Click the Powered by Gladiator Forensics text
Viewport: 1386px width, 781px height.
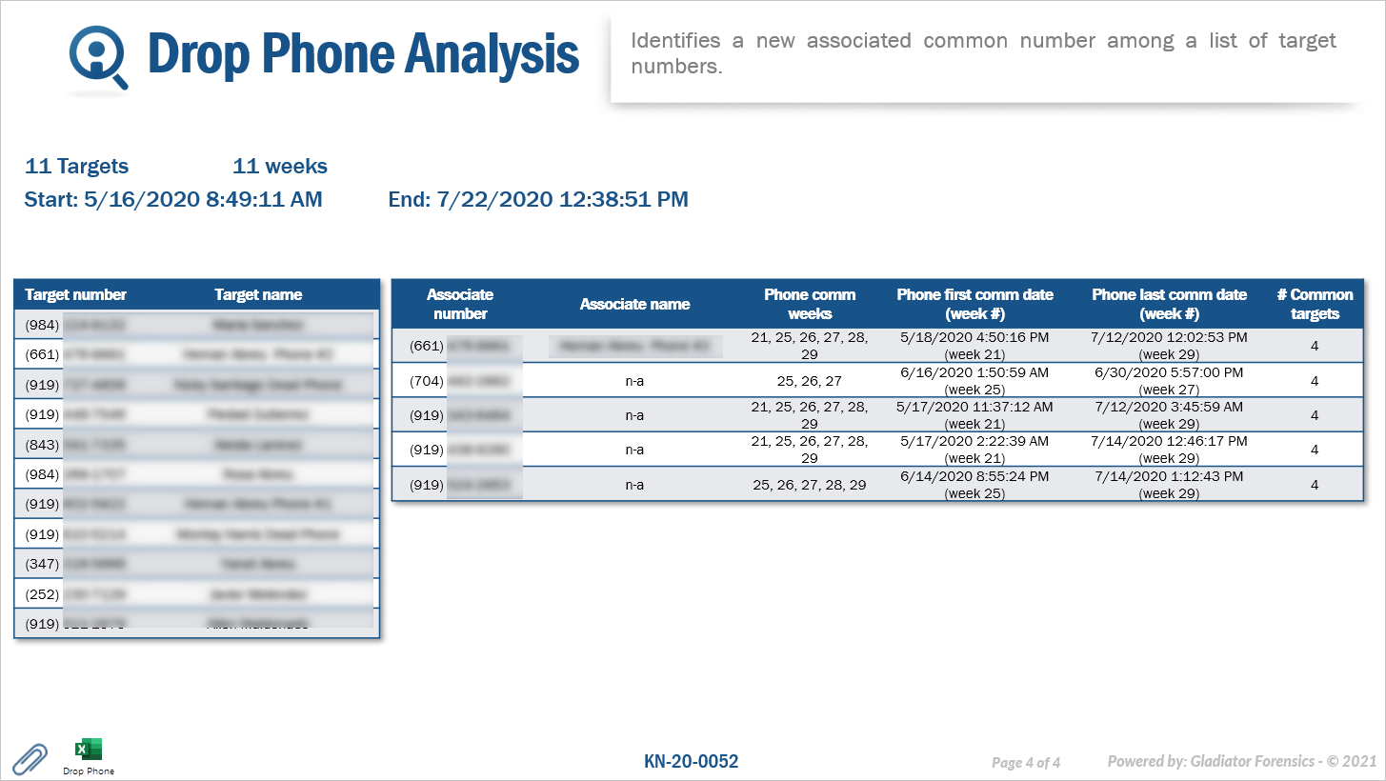1241,762
